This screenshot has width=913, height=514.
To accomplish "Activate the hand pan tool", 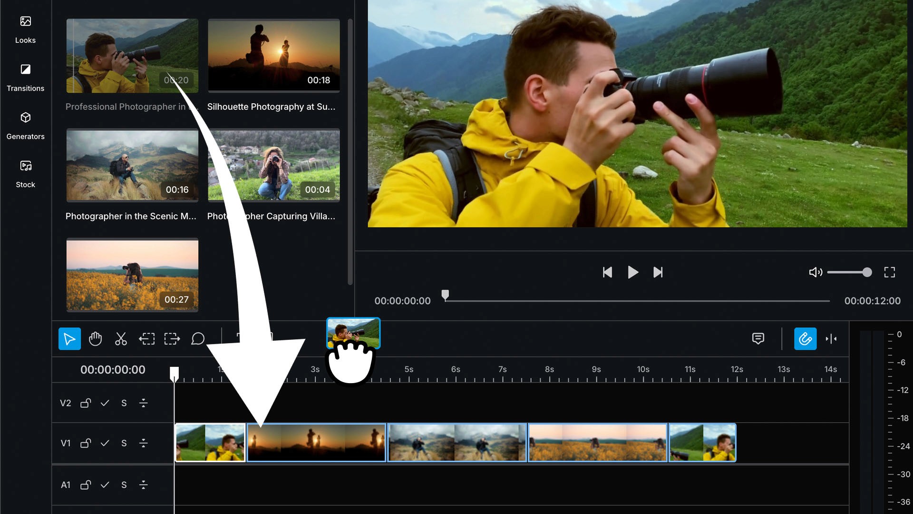I will click(x=95, y=339).
